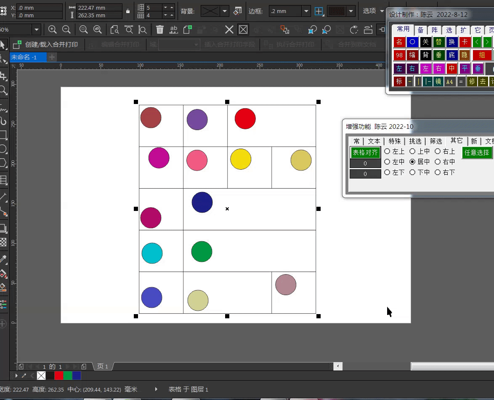
Task: Open the border width dropdown
Action: coord(306,11)
